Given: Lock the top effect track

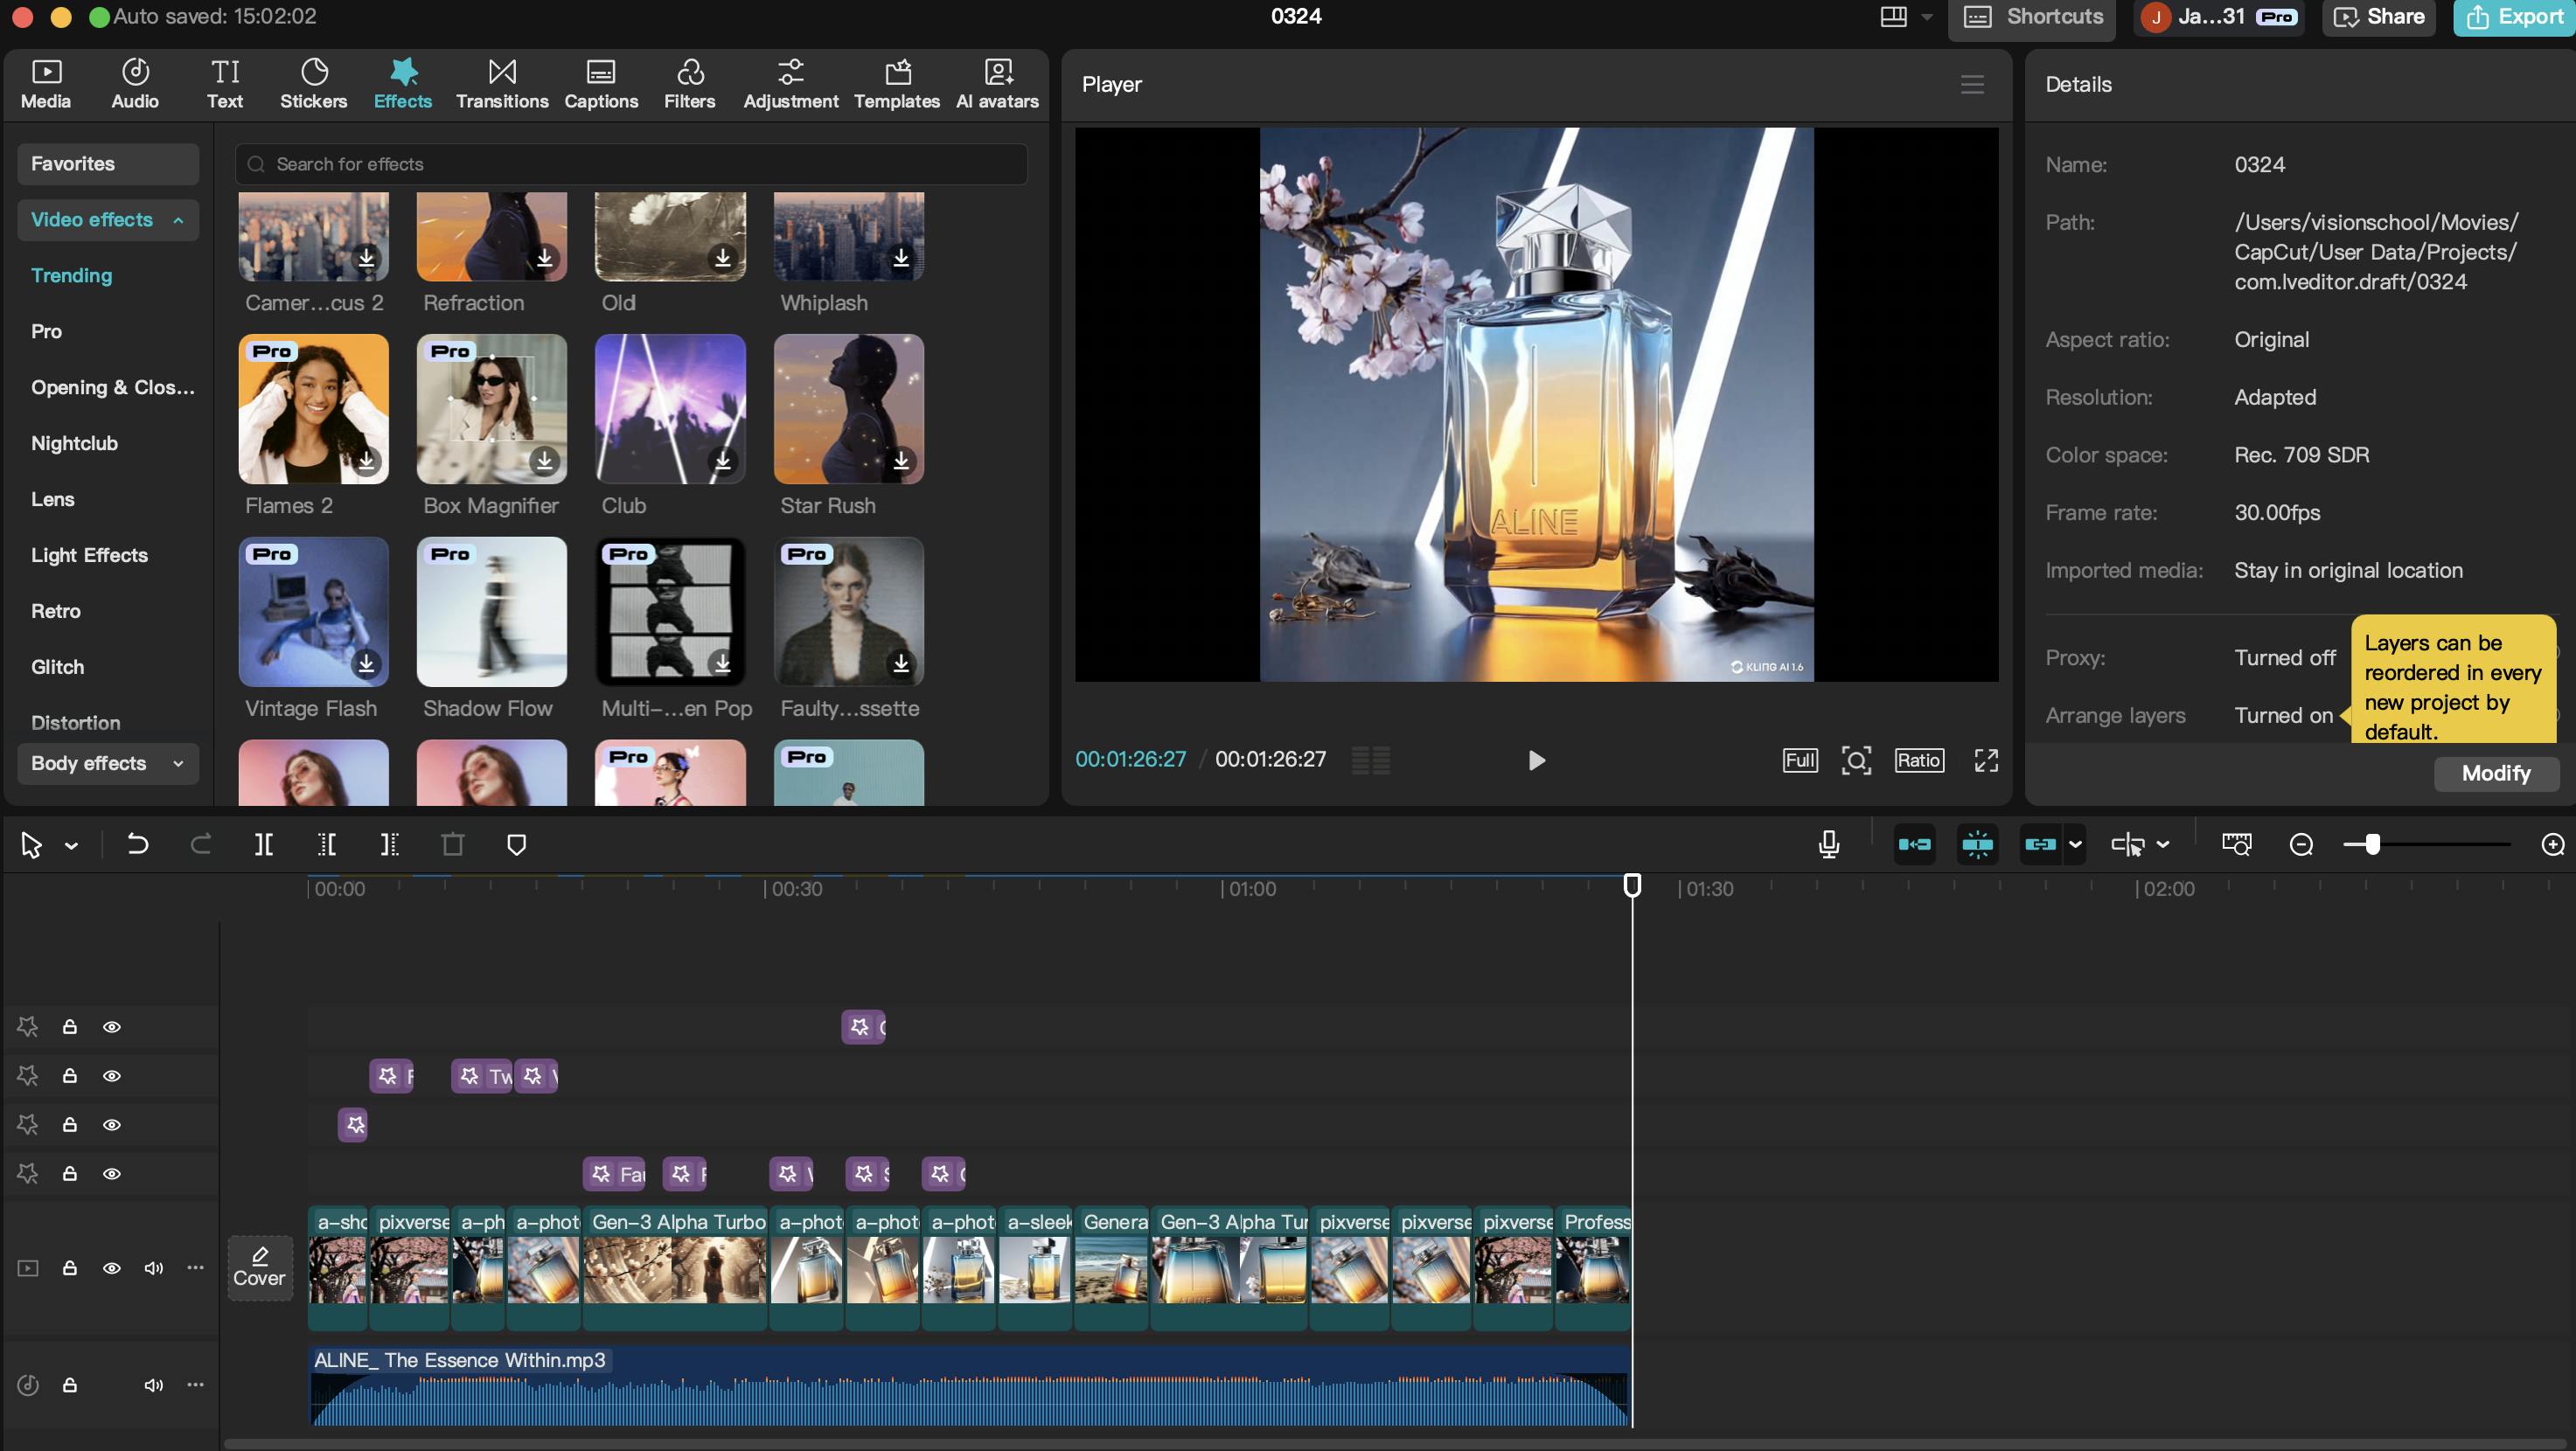Looking at the screenshot, I should 70,1026.
